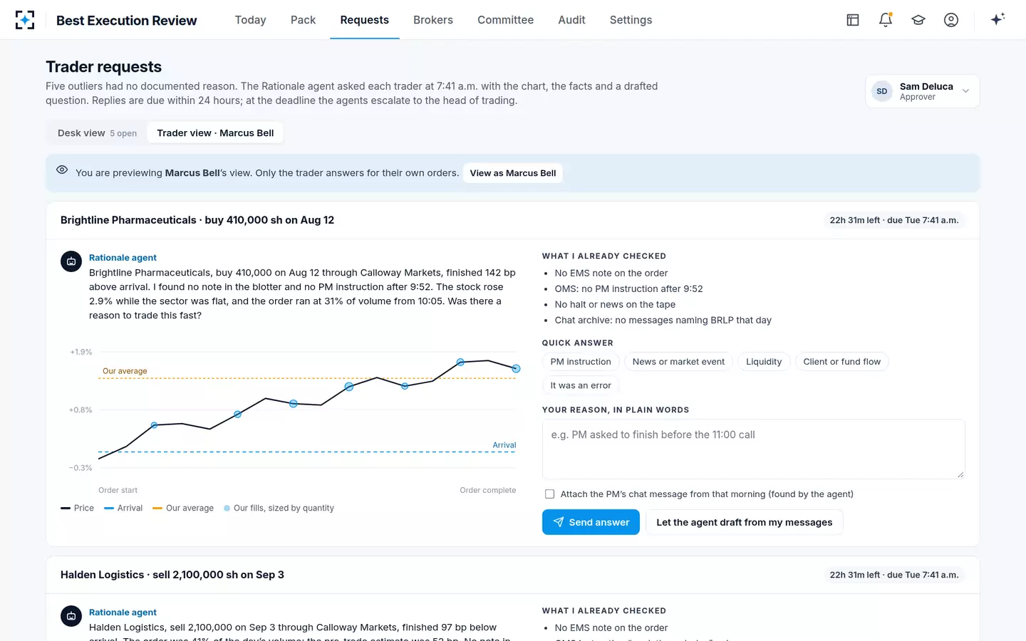Open the user account icon
Viewport: 1026px width, 641px height.
951,20
